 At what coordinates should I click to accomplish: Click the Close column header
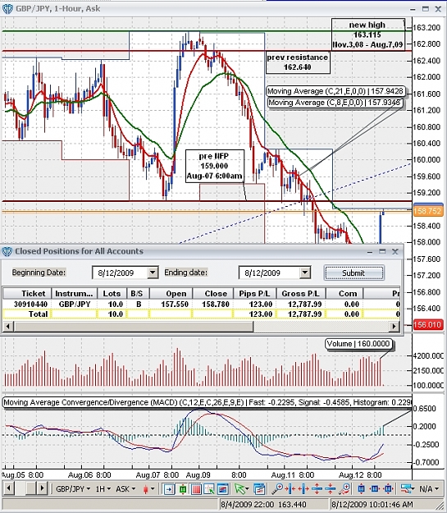pos(213,293)
